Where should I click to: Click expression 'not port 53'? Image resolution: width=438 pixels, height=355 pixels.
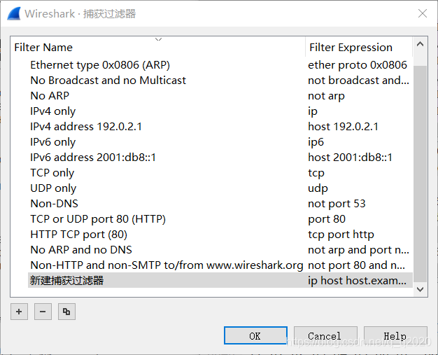pos(337,203)
